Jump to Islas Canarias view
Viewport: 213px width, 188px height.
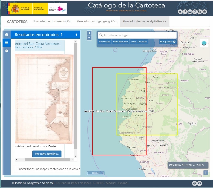pos(139,42)
